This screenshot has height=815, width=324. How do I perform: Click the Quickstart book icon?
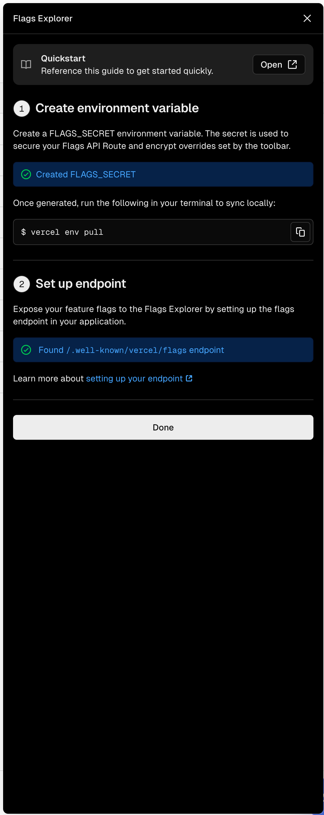point(26,65)
